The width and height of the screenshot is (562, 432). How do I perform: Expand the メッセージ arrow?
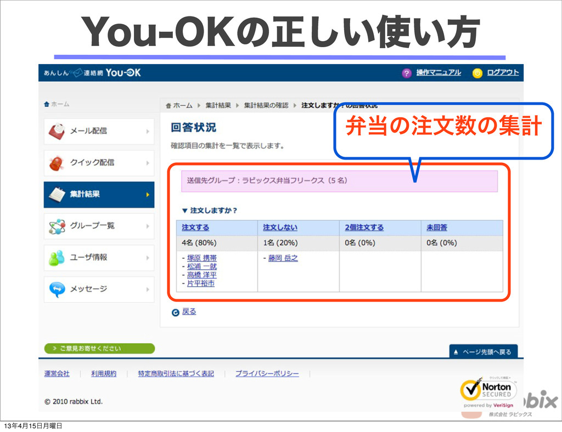pos(147,289)
